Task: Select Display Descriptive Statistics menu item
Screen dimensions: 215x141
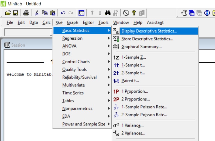Action: pyautogui.click(x=149, y=31)
